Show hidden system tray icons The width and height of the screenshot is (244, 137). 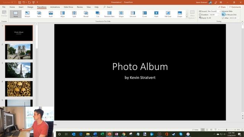tap(214, 134)
